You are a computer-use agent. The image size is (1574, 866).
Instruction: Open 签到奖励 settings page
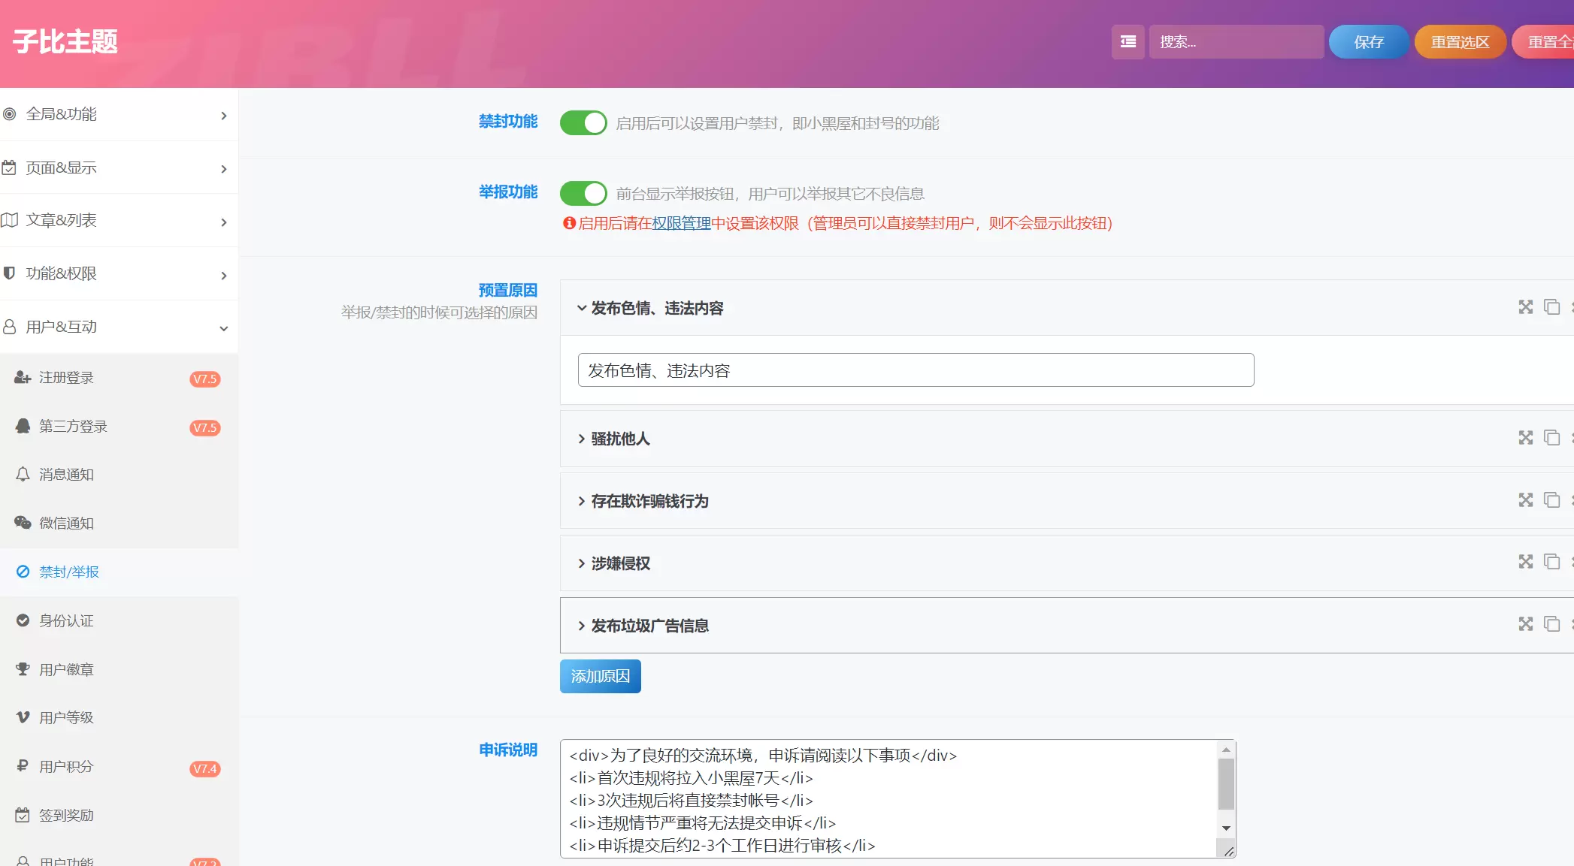click(x=119, y=815)
